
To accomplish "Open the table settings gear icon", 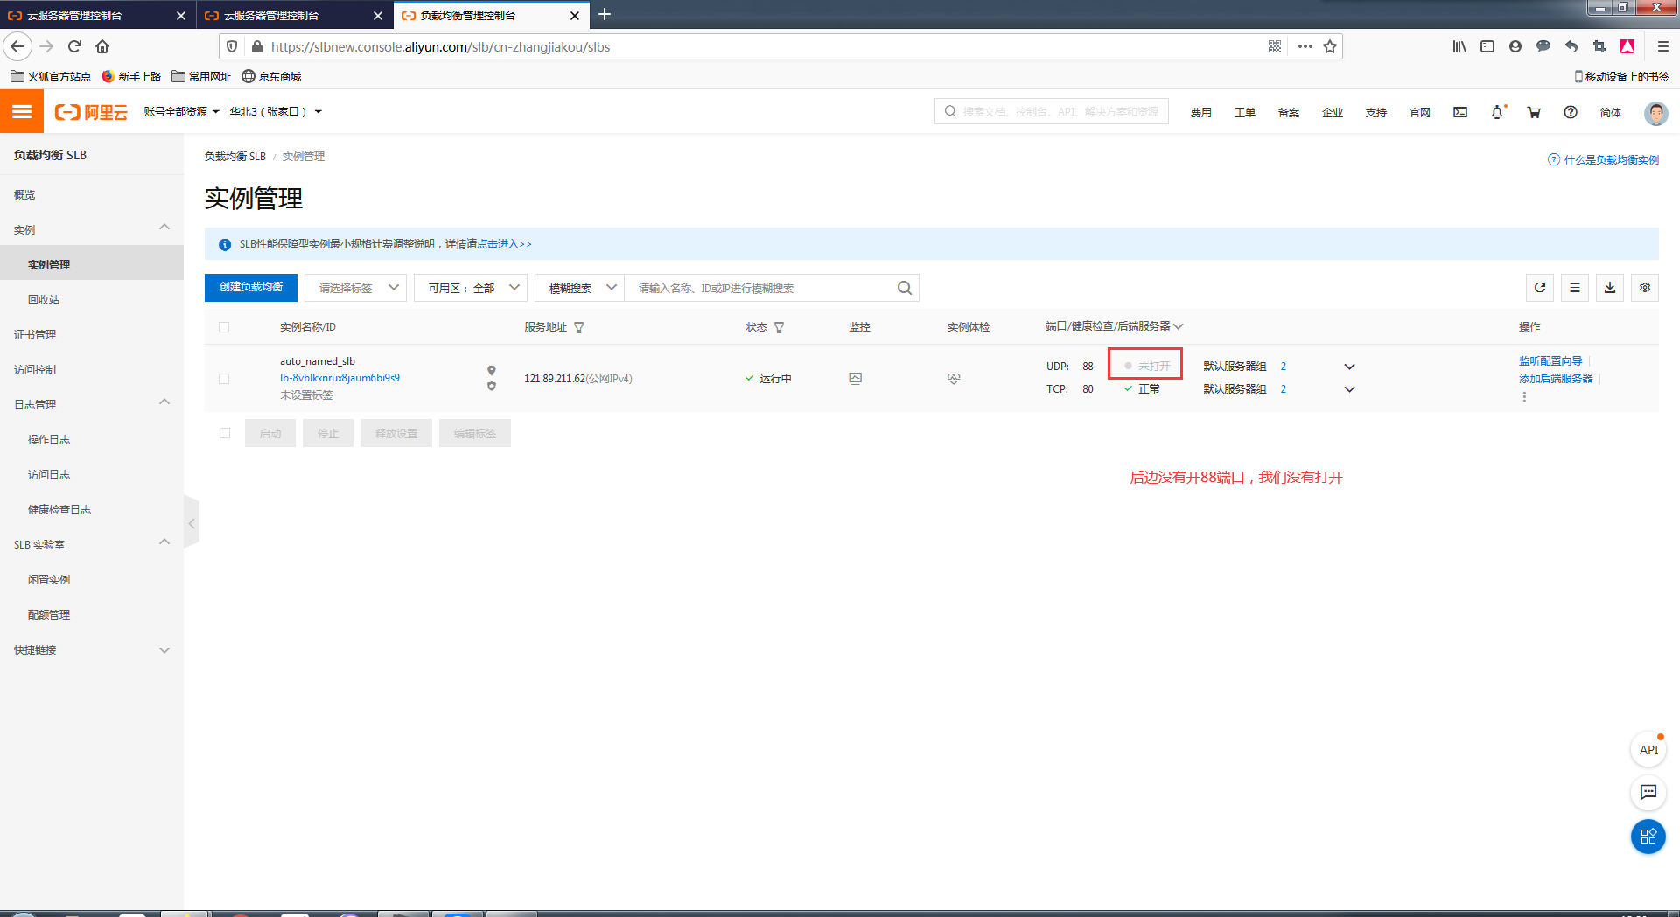I will pyautogui.click(x=1645, y=288).
